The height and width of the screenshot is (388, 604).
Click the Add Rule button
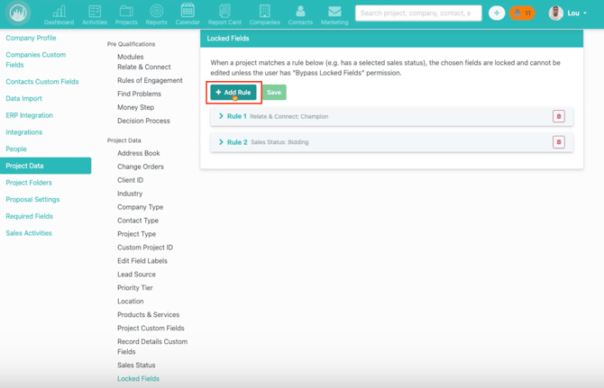point(233,92)
